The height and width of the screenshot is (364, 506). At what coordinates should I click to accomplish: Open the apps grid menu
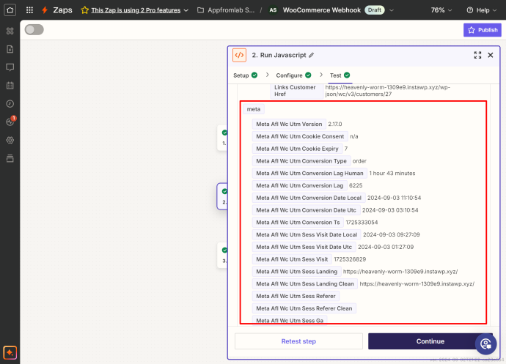tap(29, 10)
